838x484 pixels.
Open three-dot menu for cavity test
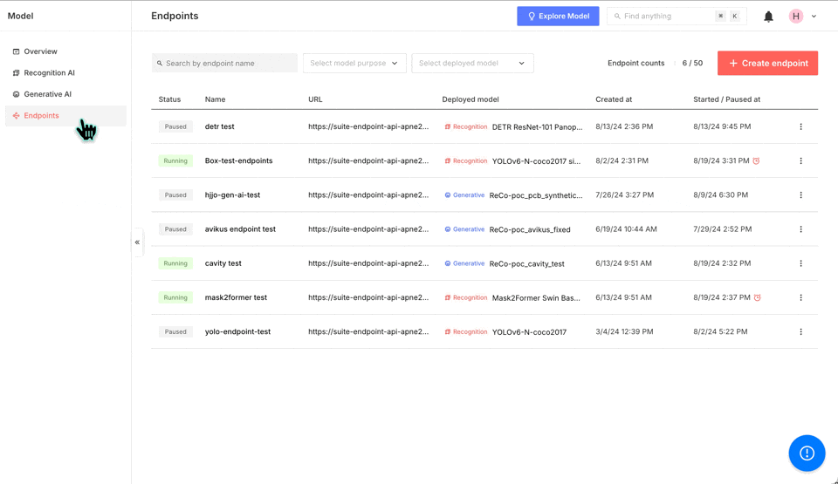pos(800,263)
